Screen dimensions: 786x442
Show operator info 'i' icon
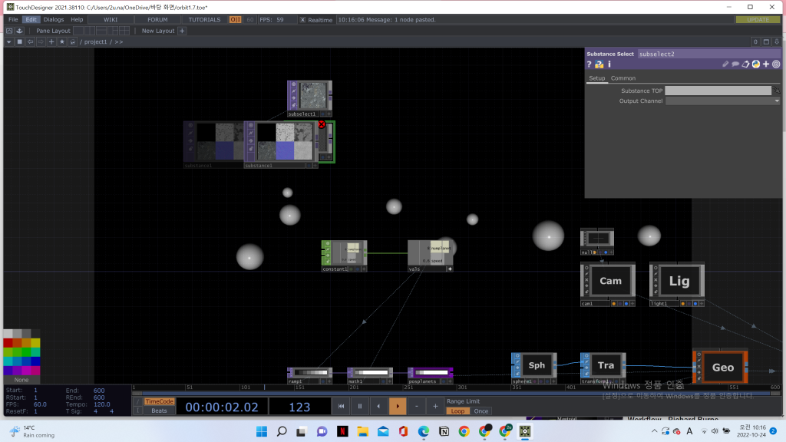[609, 64]
